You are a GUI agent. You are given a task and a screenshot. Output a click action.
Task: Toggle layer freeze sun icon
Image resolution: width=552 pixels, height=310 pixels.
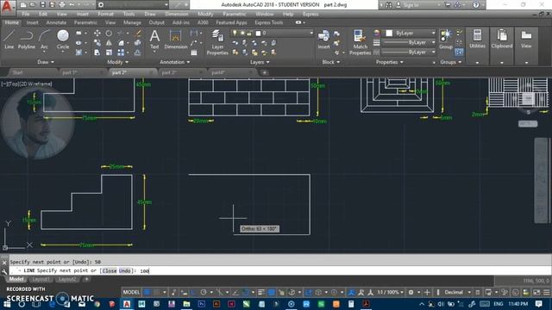coord(242,33)
